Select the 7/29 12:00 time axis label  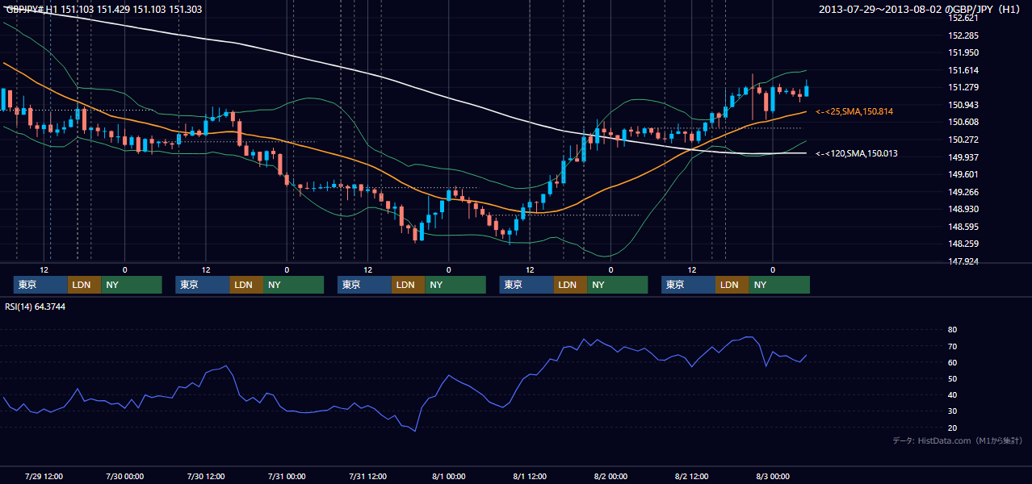tap(44, 476)
